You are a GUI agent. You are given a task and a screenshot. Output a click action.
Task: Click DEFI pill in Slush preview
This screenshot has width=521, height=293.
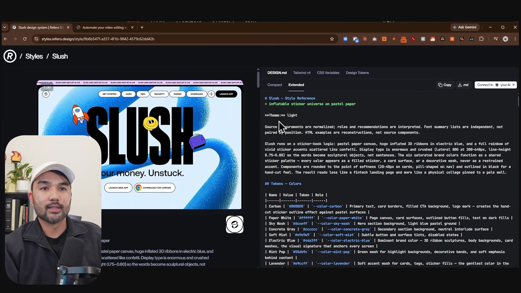click(143, 94)
